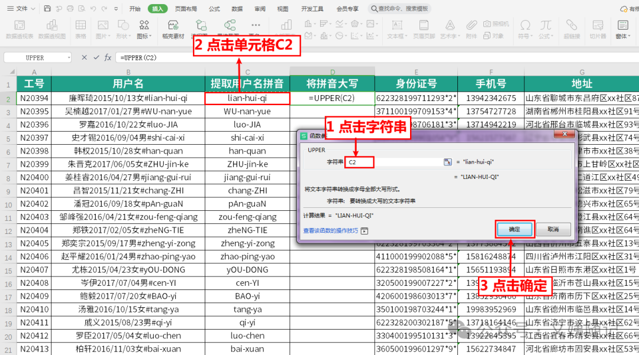The image size is (639, 355).
Task: Click the Save icon in quick access toolbar
Action: 47,8
